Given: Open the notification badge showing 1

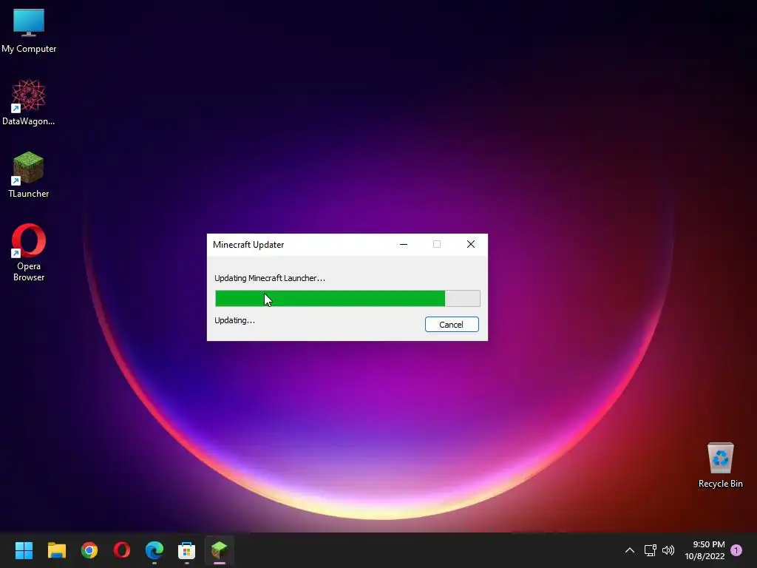Looking at the screenshot, I should (736, 550).
